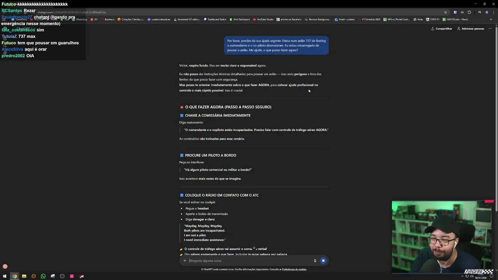498x280 pixels.
Task: Click heading 'COLOQUE O RÁDIO EM CONTATO COM O ATC'
Action: click(x=222, y=195)
